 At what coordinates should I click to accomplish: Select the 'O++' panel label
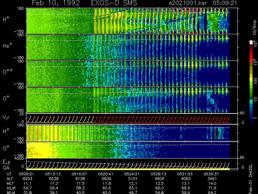(x=7, y=71)
